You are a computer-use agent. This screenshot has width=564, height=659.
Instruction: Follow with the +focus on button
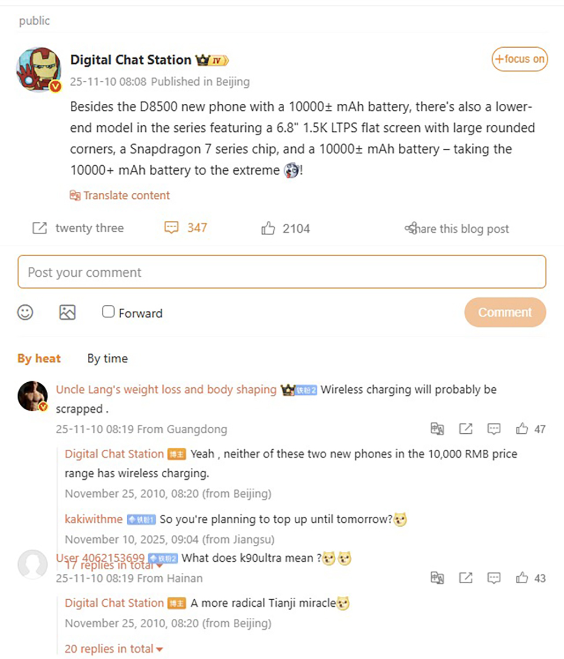pyautogui.click(x=520, y=59)
